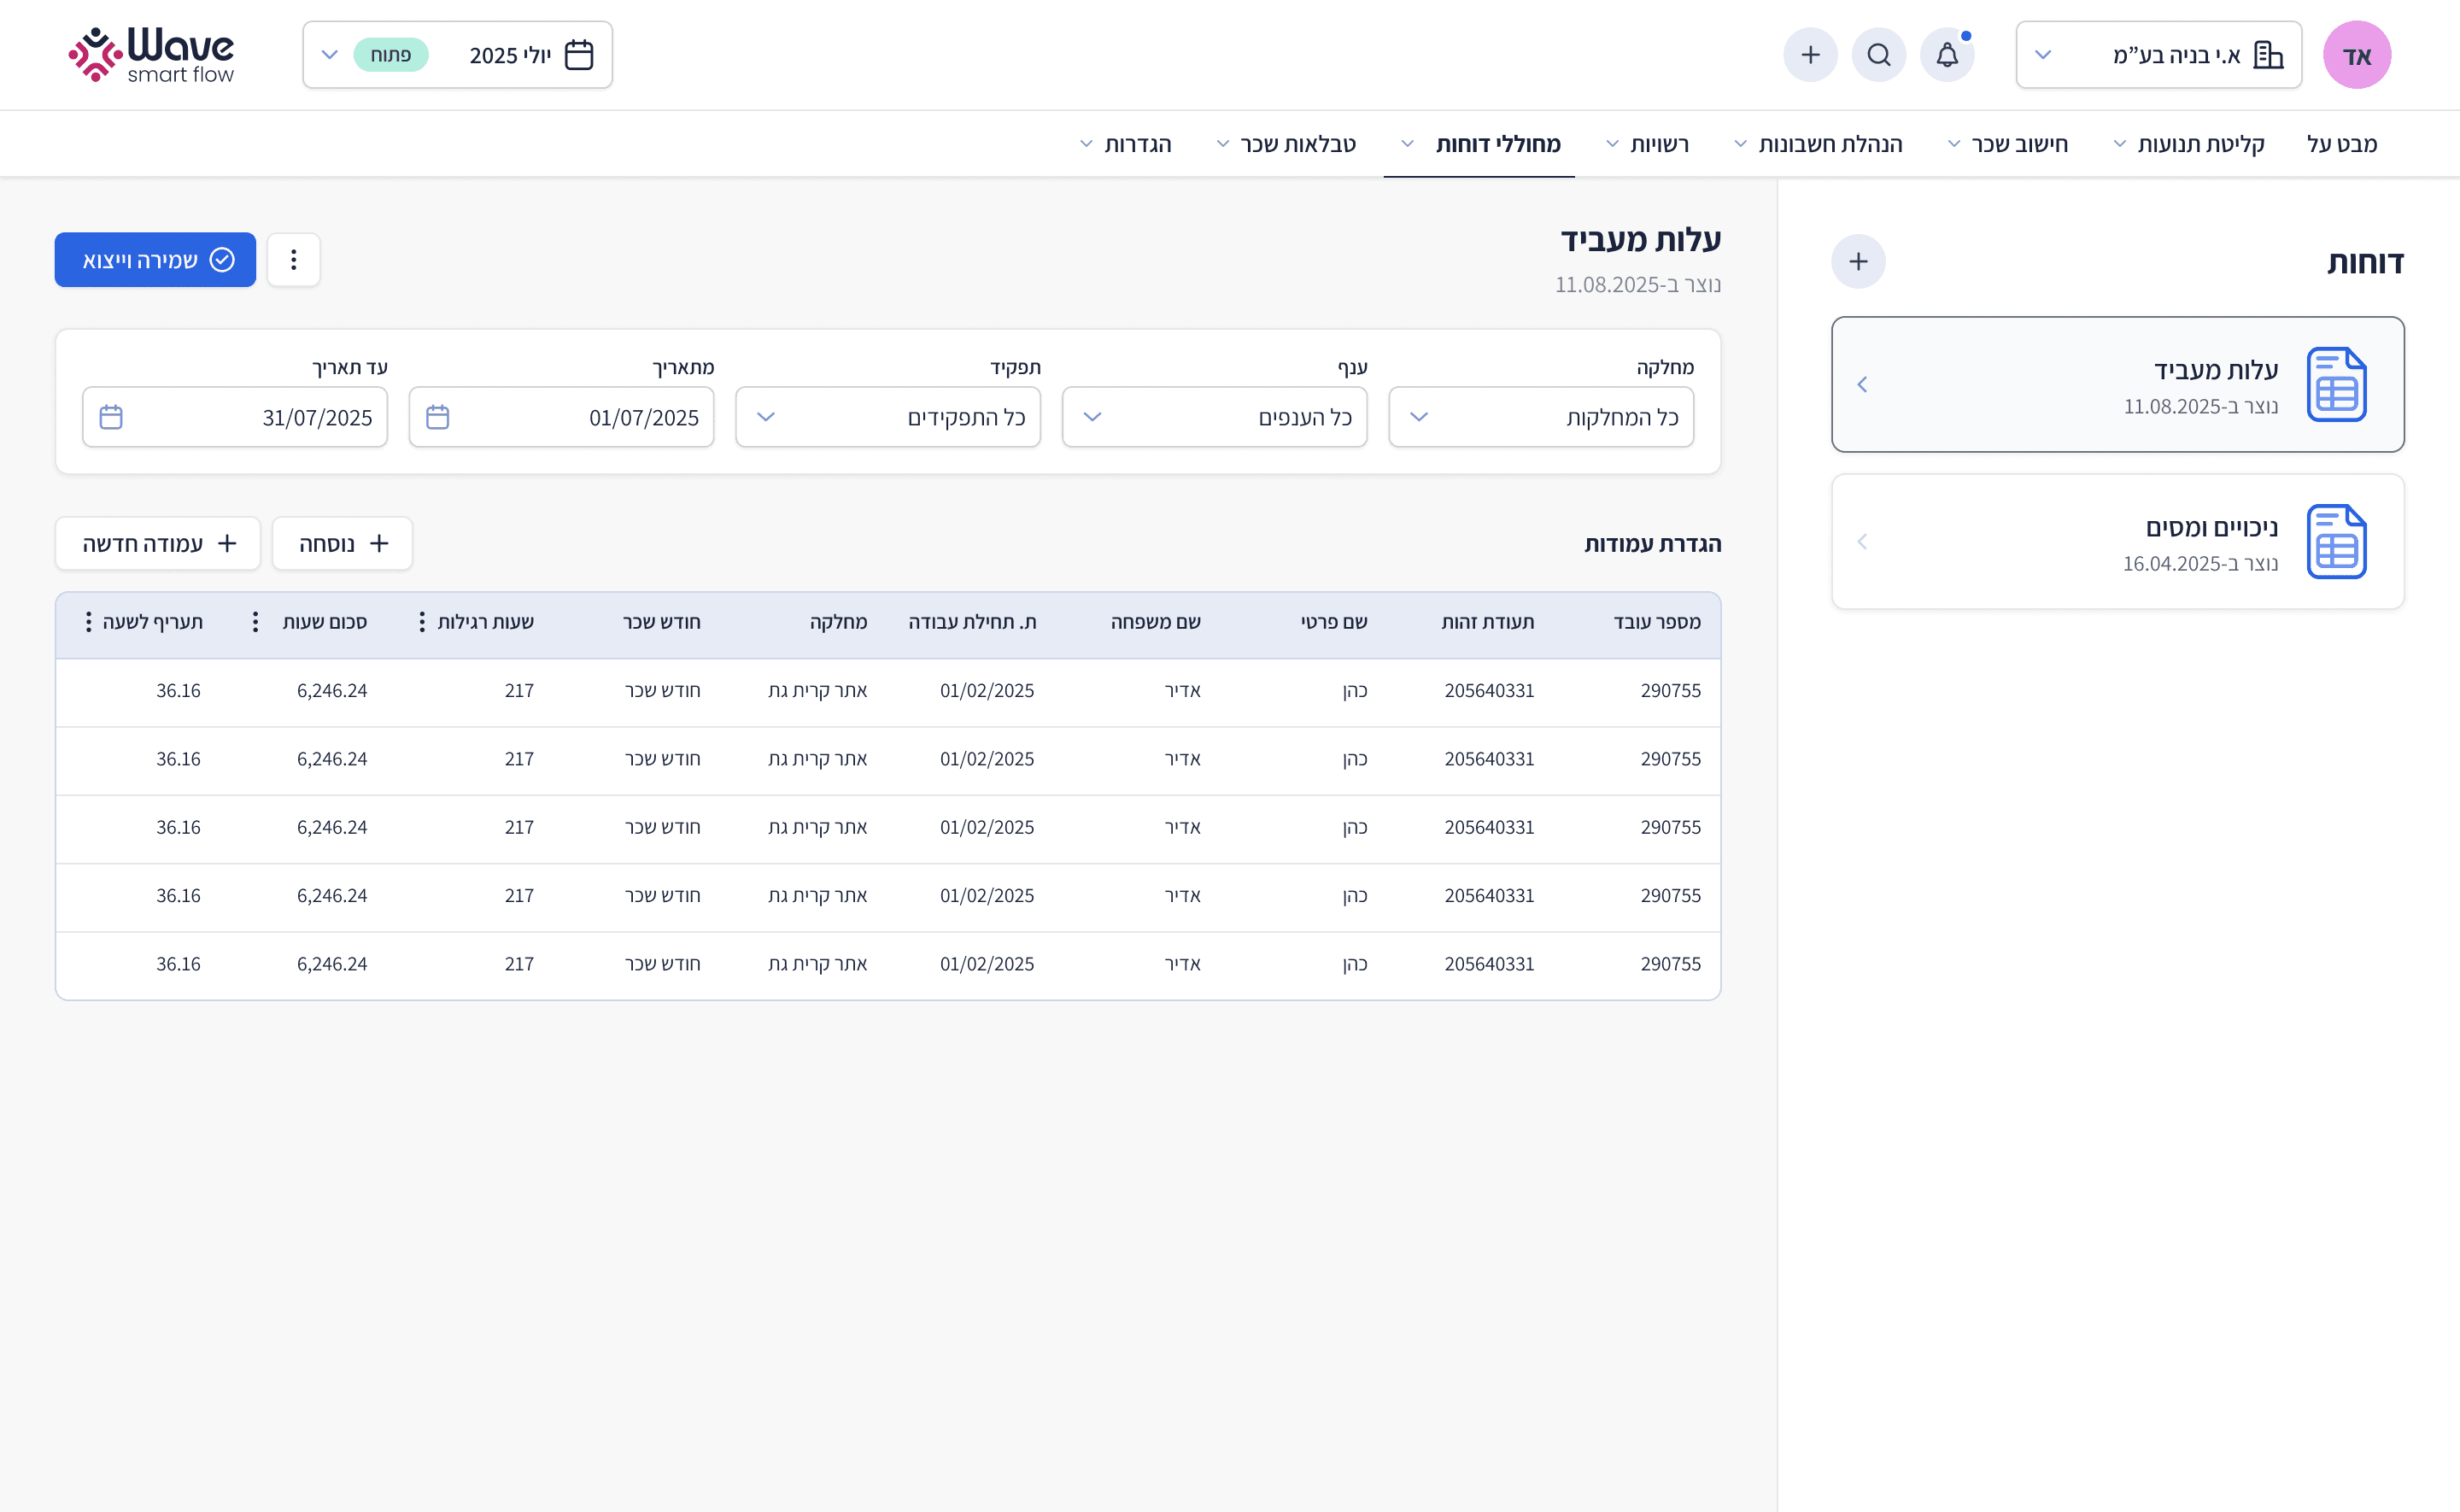The image size is (2460, 1512).
Task: Click the search magnifier icon
Action: (x=1878, y=55)
